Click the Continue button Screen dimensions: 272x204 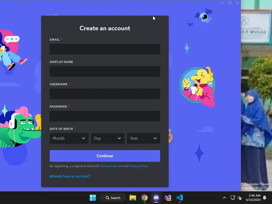pyautogui.click(x=105, y=156)
